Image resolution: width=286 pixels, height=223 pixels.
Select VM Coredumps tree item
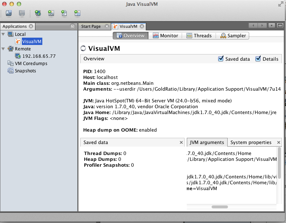click(x=31, y=64)
